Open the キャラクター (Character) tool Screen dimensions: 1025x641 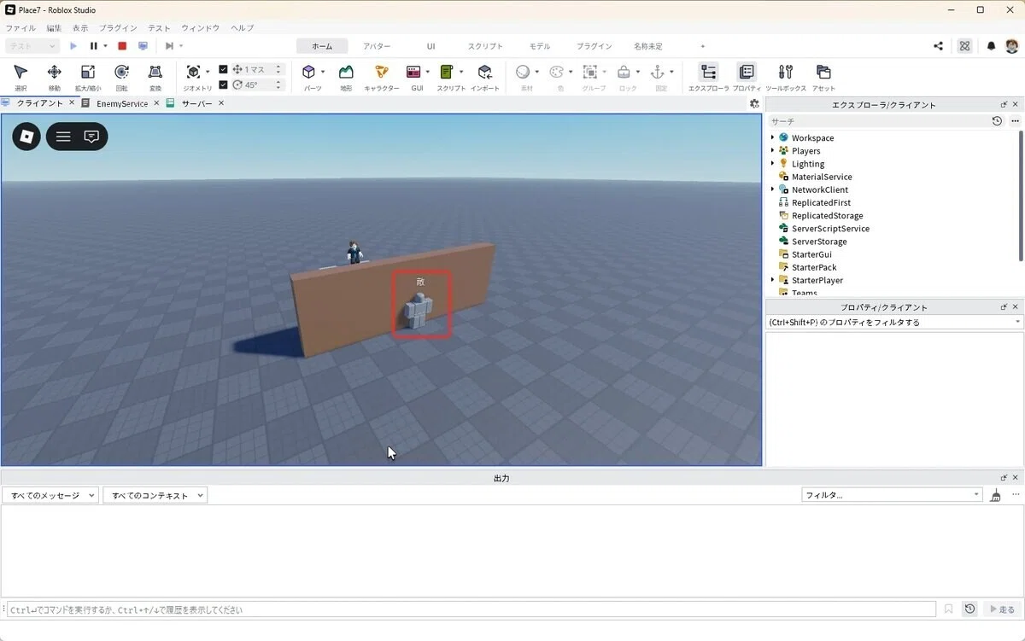point(381,77)
